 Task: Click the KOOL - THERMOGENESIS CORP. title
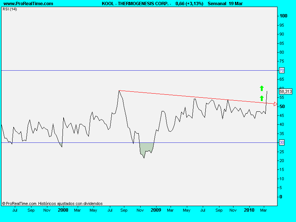coord(135,4)
